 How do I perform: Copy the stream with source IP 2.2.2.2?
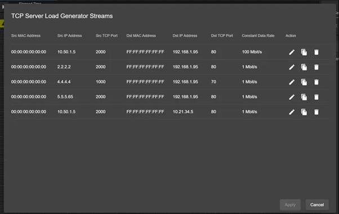(x=304, y=67)
